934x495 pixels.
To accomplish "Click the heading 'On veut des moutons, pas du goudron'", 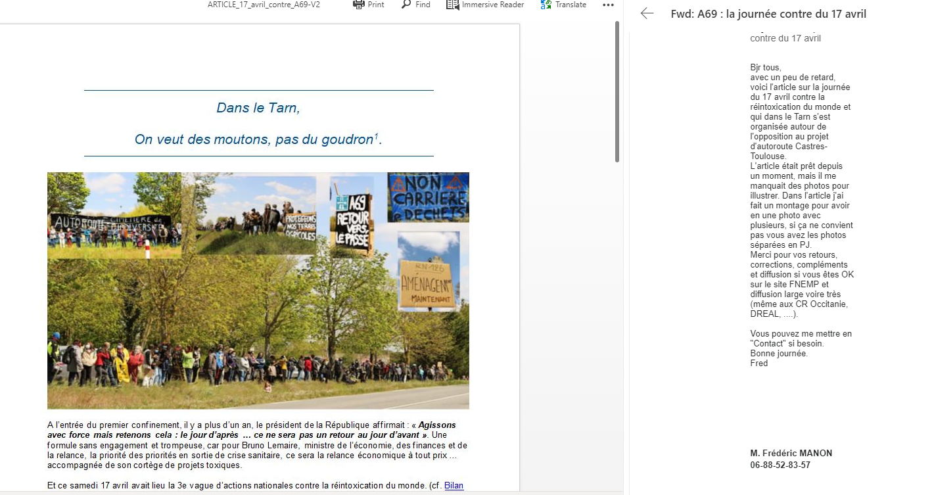I will 254,139.
